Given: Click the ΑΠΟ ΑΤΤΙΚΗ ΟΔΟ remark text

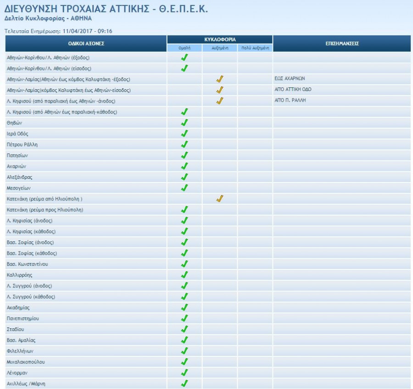Looking at the screenshot, I should pyautogui.click(x=293, y=90).
